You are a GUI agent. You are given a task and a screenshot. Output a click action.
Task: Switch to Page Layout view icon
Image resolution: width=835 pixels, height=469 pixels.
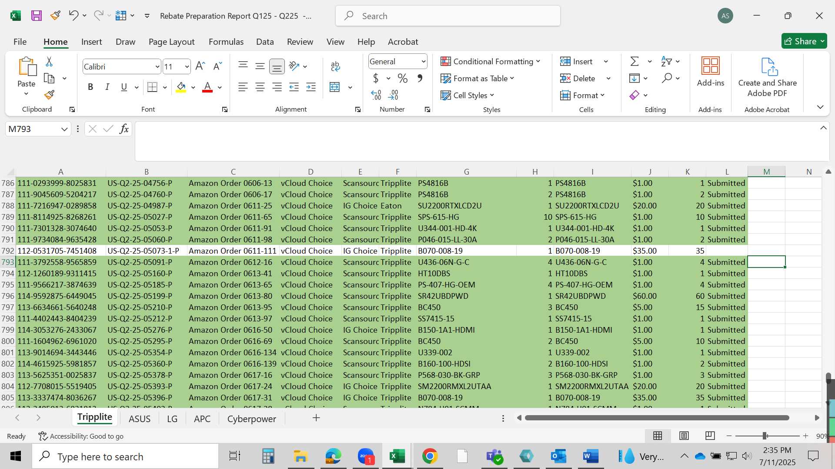(684, 436)
